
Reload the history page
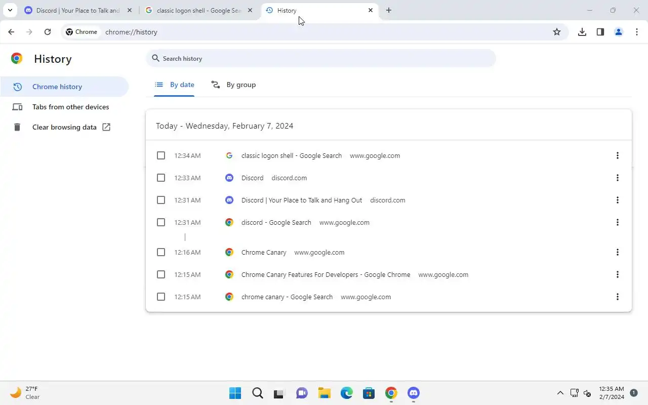tap(48, 32)
